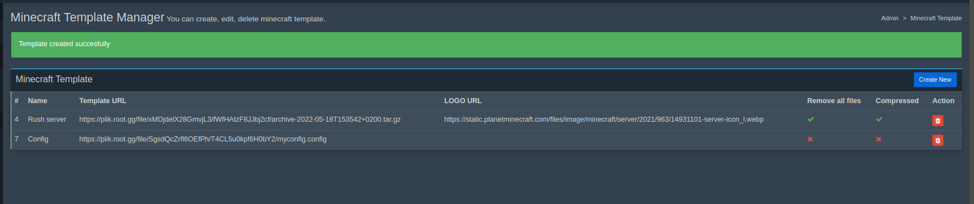974x204 pixels.
Task: Open the myconfig.config template URL
Action: click(203, 139)
